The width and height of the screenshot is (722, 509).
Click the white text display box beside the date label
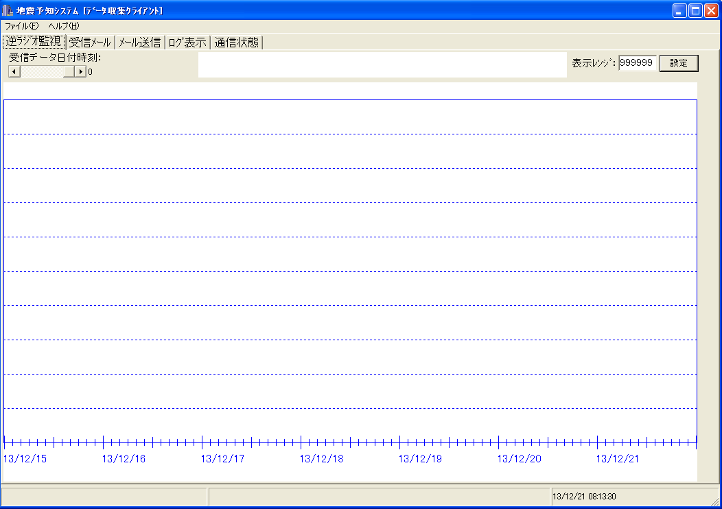pyautogui.click(x=383, y=65)
